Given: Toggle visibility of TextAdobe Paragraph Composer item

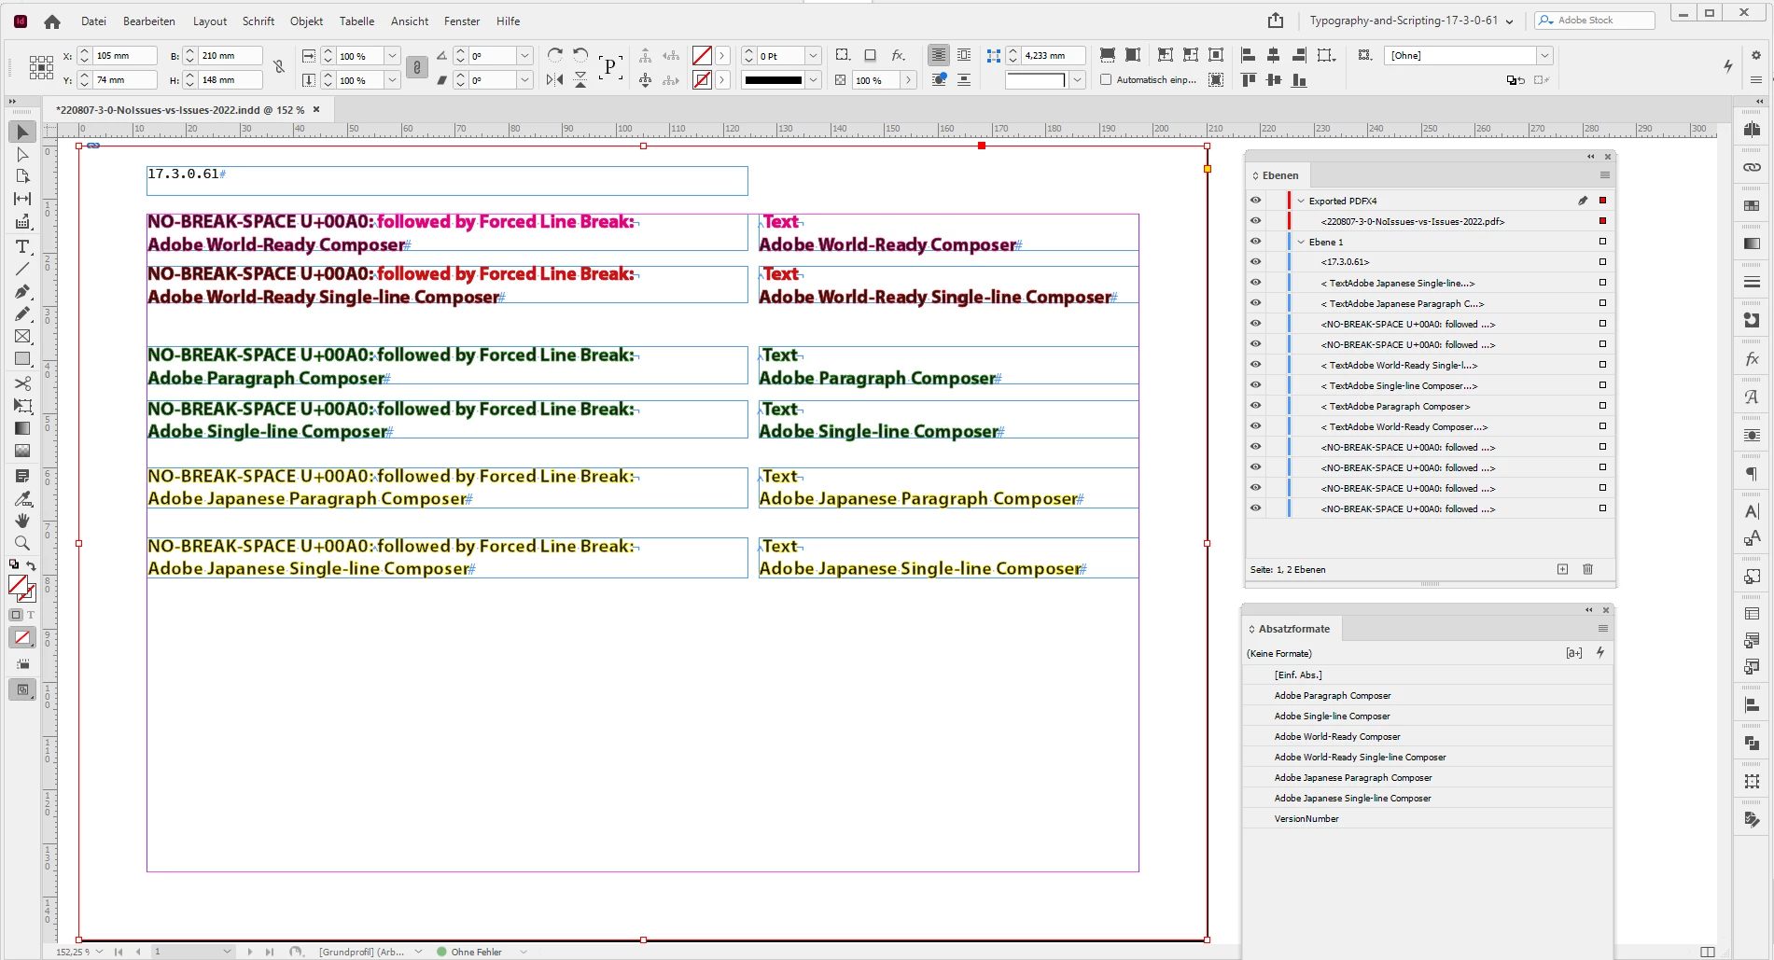Looking at the screenshot, I should pos(1255,406).
